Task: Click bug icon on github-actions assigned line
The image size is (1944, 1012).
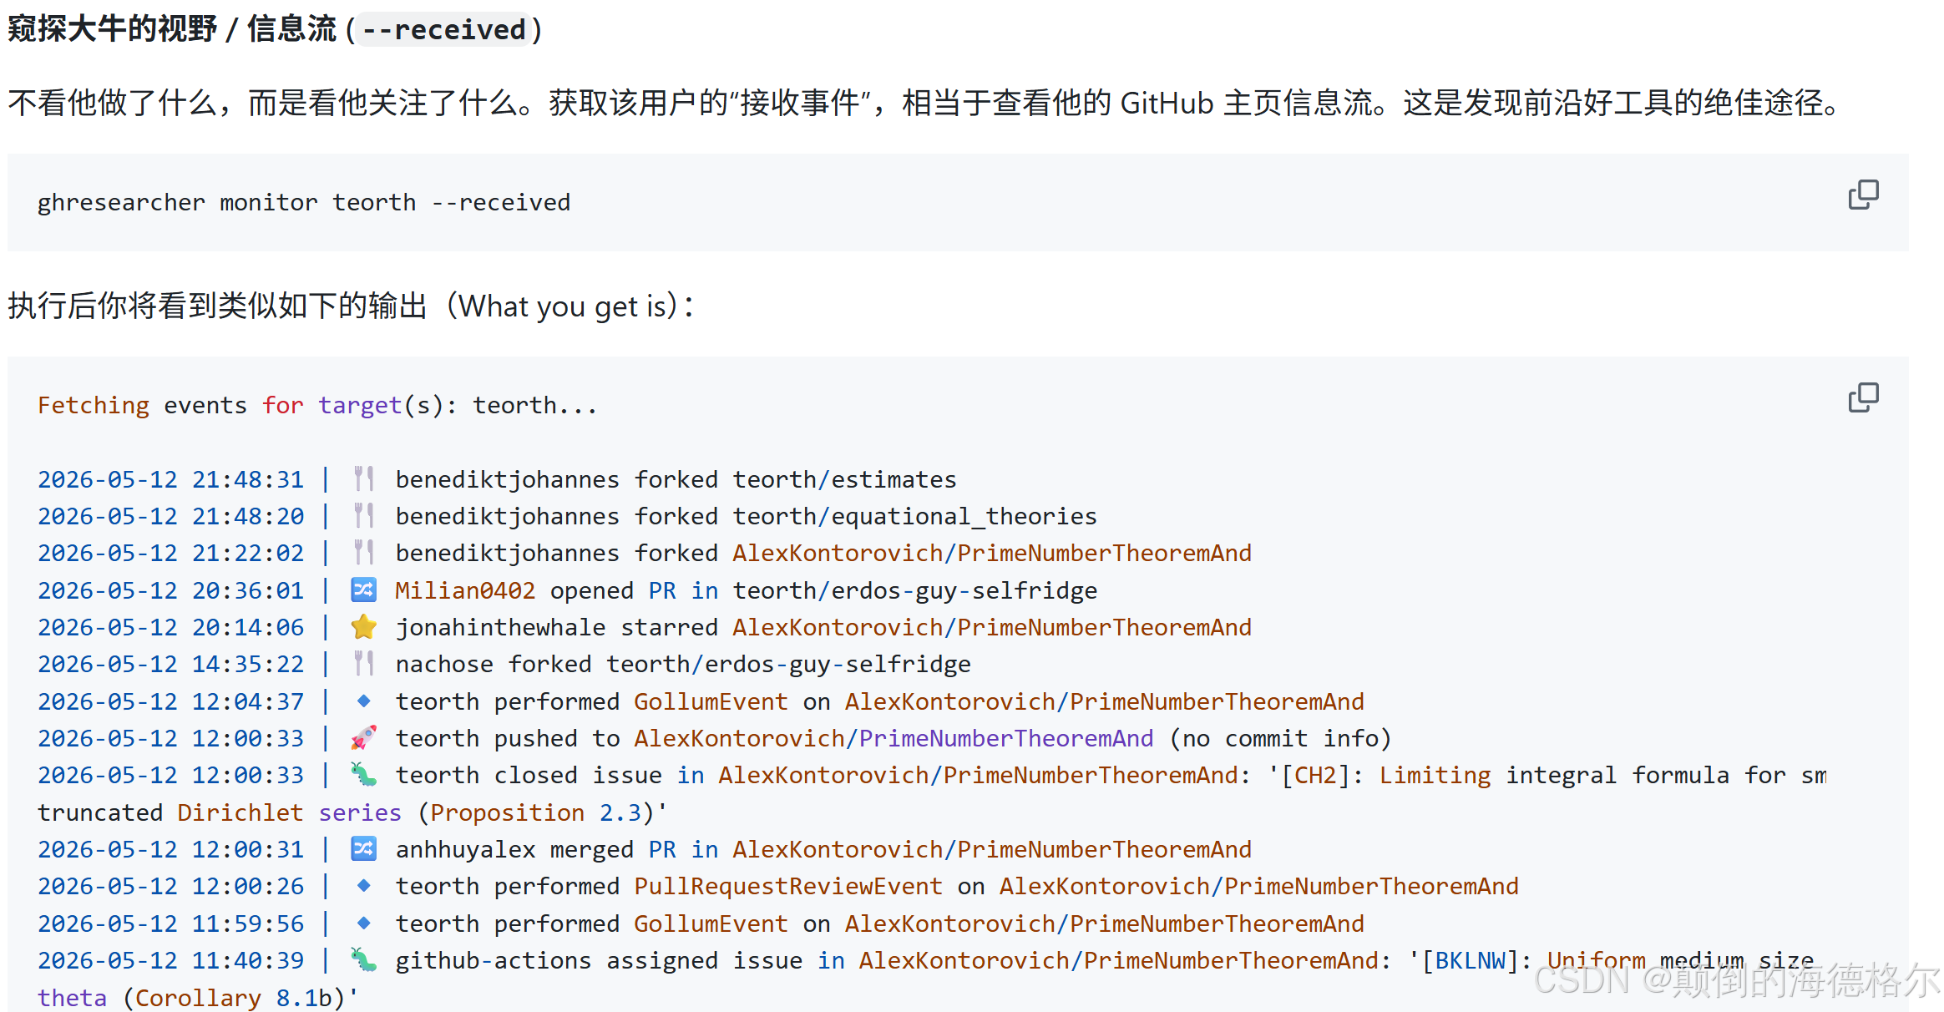Action: (x=363, y=960)
